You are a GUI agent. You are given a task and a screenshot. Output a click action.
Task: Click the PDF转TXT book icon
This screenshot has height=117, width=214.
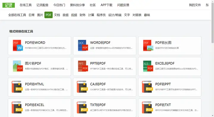[147, 108]
